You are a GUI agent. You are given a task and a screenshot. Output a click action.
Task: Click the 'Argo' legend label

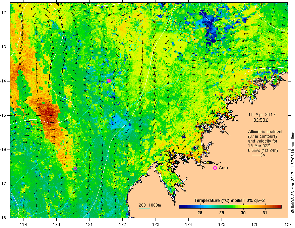[x=223, y=168]
